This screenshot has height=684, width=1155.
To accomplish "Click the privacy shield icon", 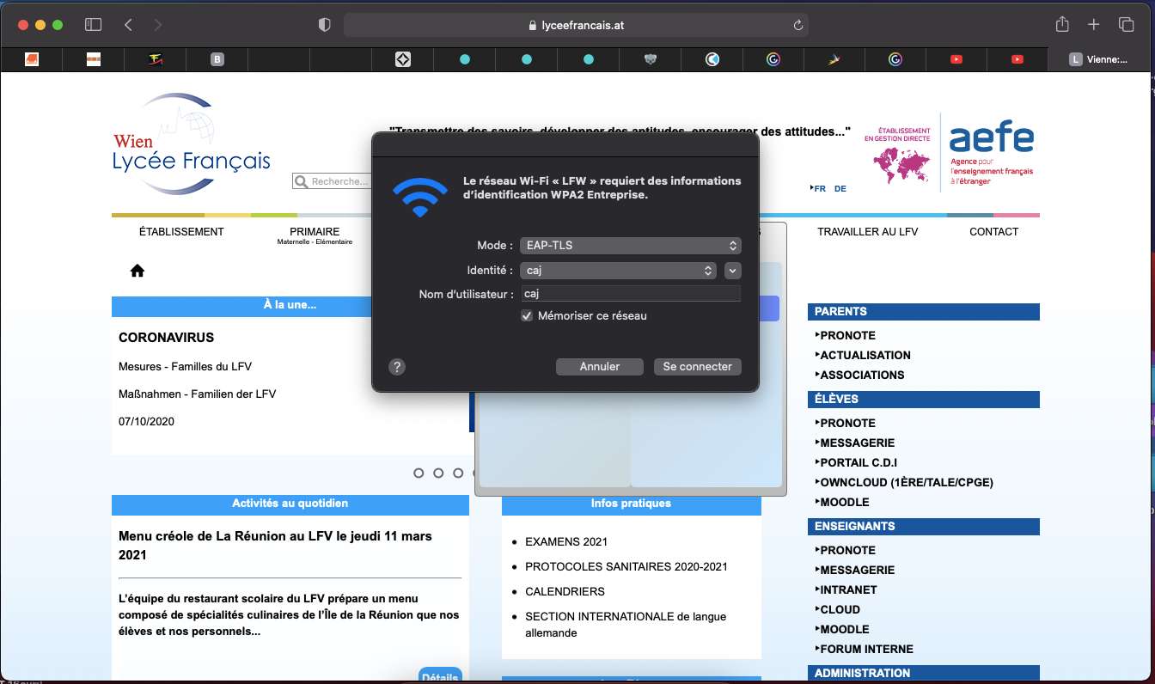I will pyautogui.click(x=324, y=25).
